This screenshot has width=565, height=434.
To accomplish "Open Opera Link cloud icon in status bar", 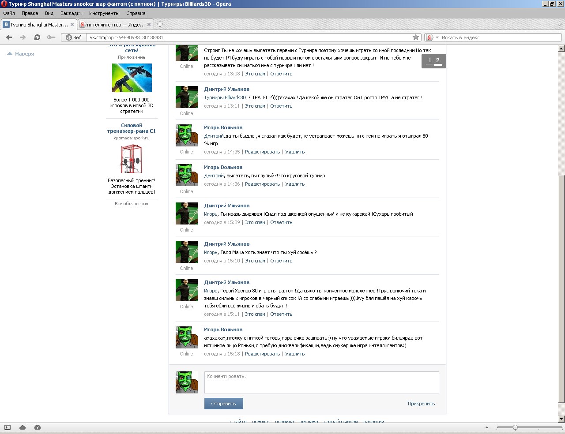I will (x=23, y=427).
